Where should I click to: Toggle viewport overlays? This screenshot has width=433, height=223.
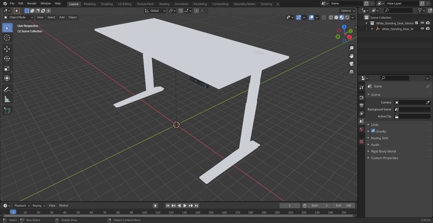311,17
